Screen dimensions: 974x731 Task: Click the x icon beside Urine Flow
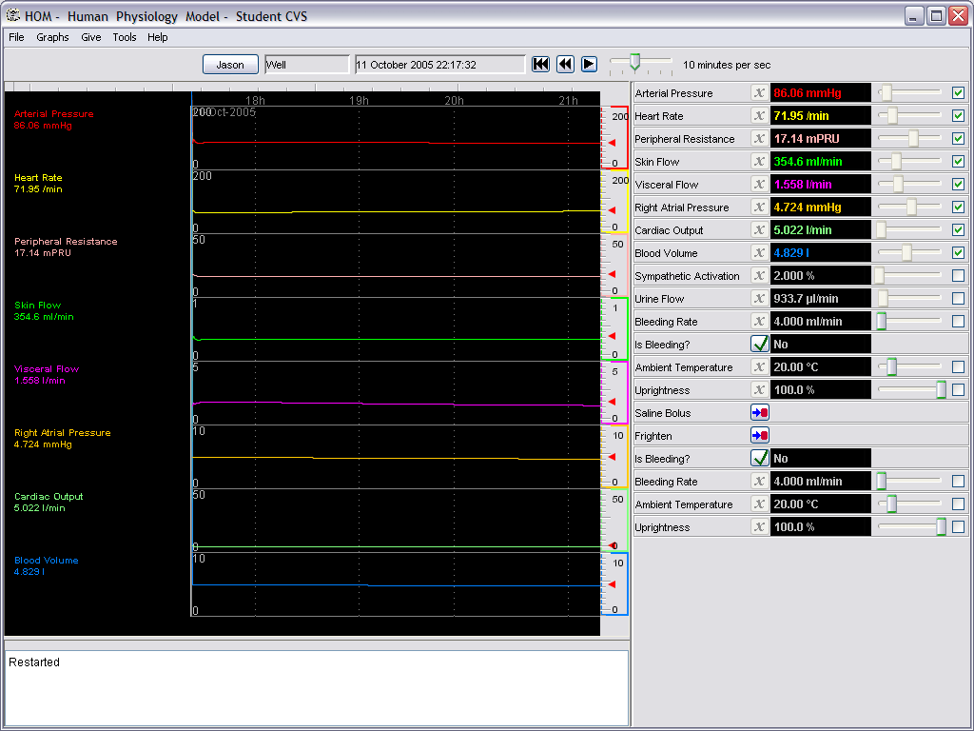[x=759, y=299]
